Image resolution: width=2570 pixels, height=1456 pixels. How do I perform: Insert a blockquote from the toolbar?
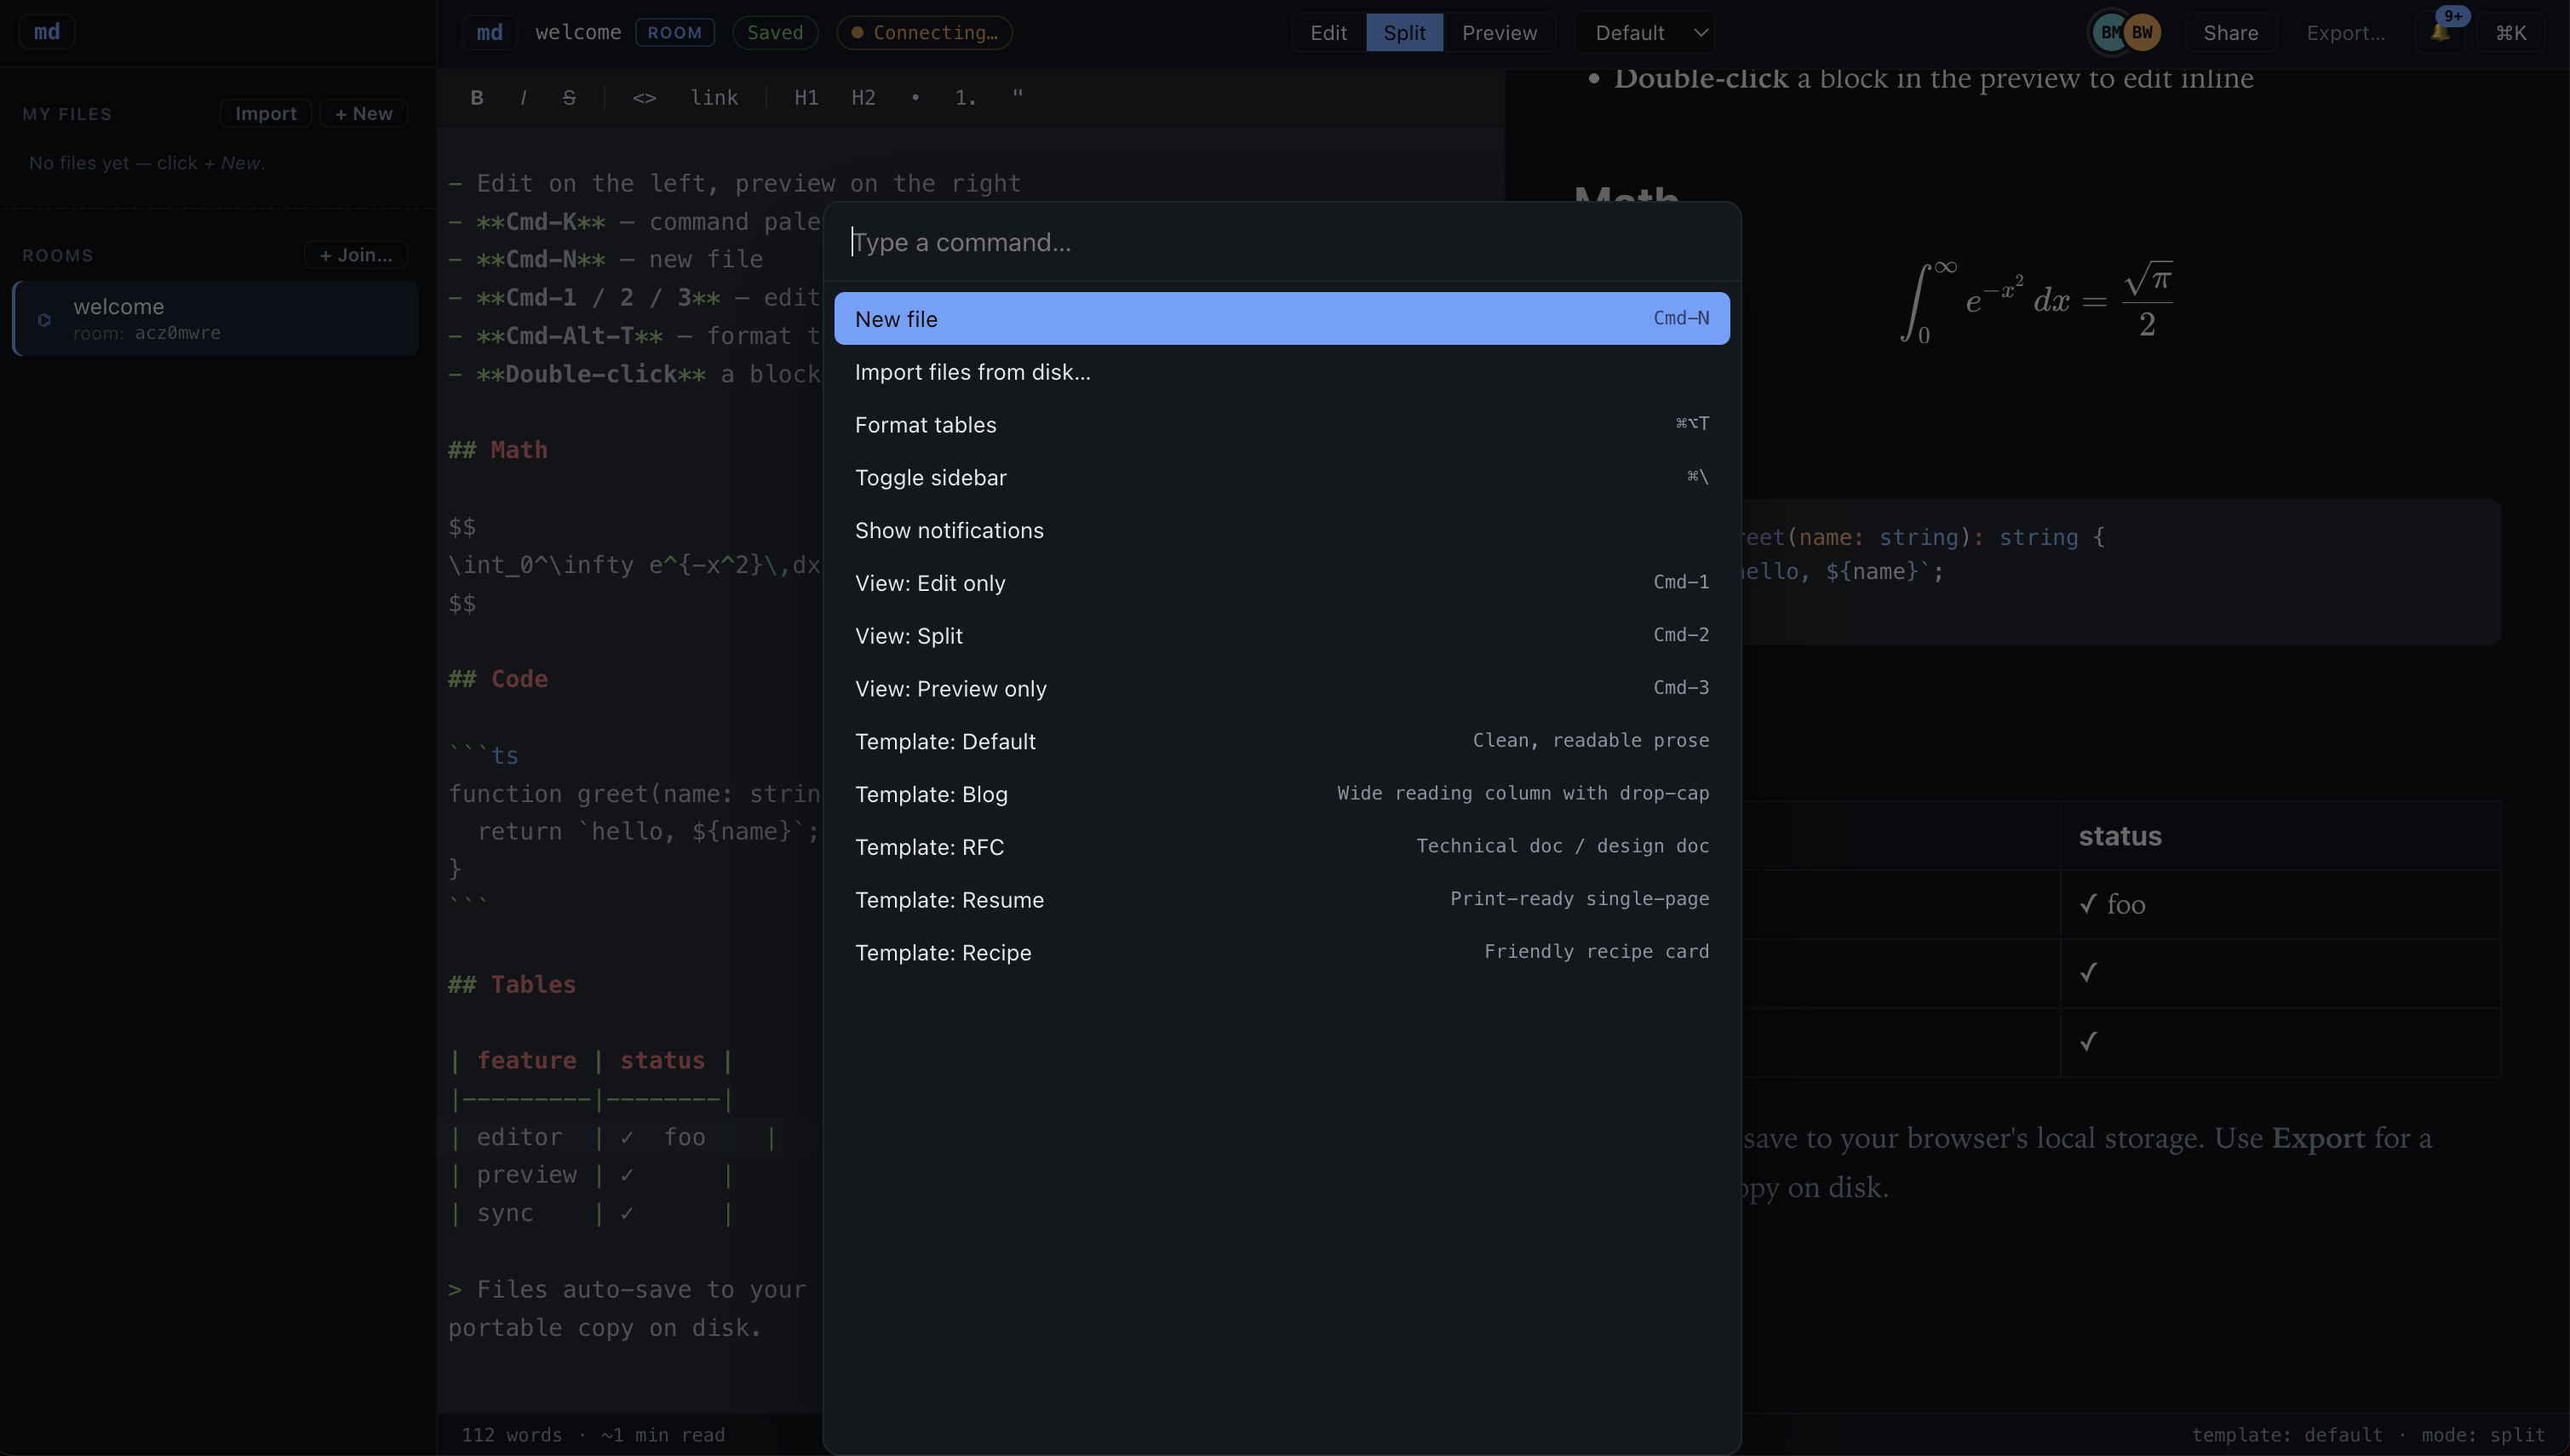tap(1017, 97)
